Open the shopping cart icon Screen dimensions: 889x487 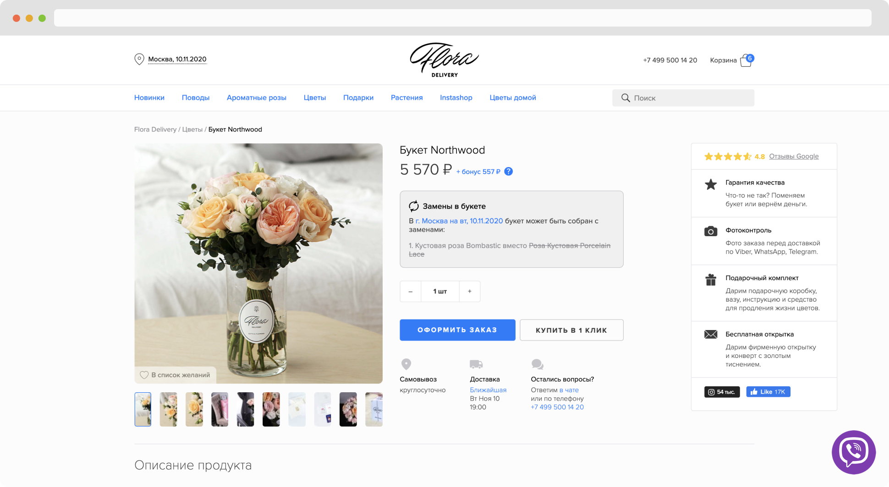click(746, 60)
